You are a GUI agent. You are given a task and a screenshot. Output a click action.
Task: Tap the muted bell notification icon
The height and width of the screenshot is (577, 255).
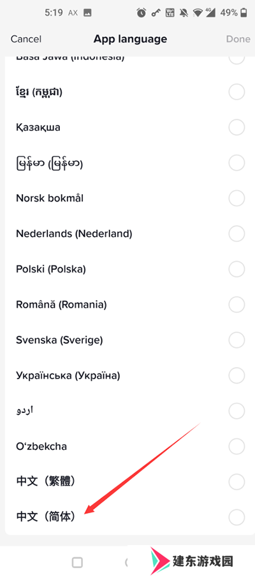click(x=184, y=13)
